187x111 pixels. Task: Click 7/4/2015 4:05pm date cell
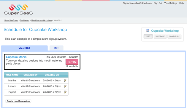click(52, 86)
